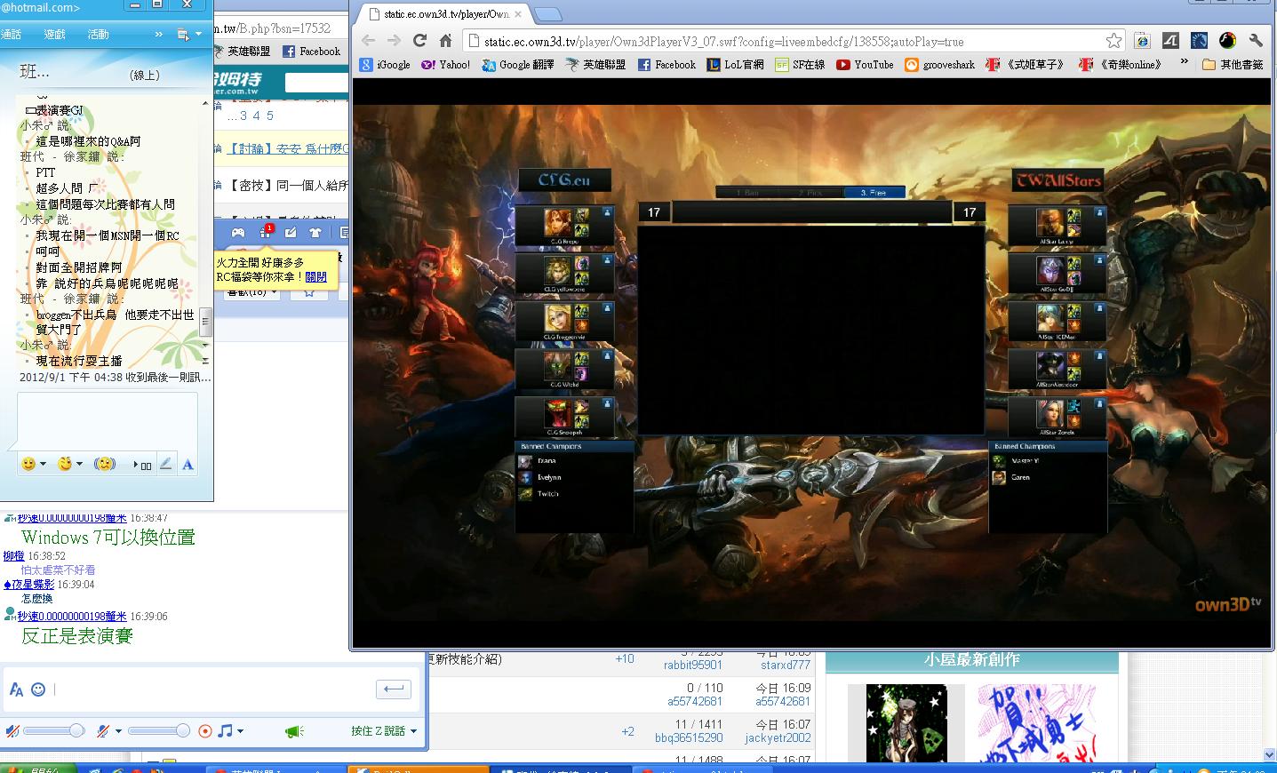Image resolution: width=1277 pixels, height=773 pixels.
Task: Open the Flash control extension icon
Action: coord(1227,41)
